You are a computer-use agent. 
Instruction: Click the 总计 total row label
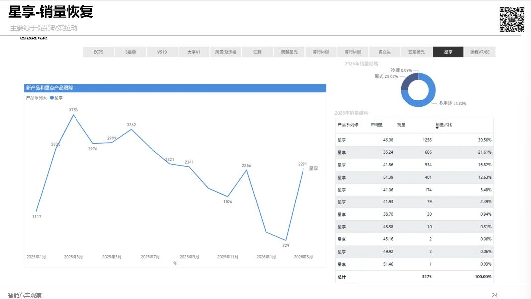[342, 277]
